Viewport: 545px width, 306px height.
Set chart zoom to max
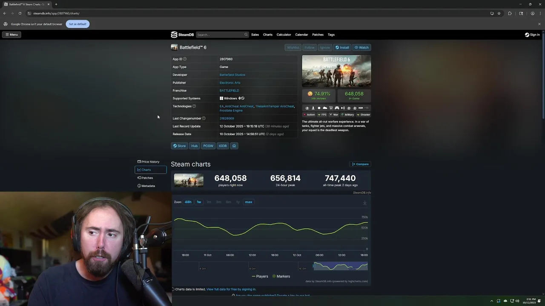[x=249, y=202]
